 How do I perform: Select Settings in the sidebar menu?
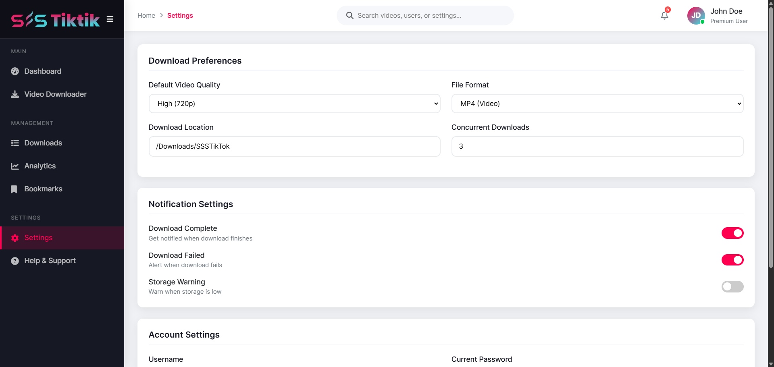pos(38,238)
